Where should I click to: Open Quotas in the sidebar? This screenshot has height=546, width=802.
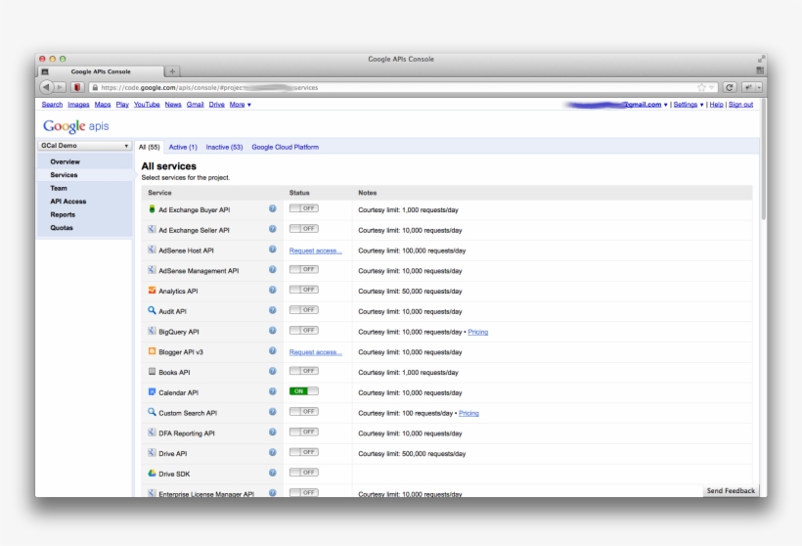point(62,228)
